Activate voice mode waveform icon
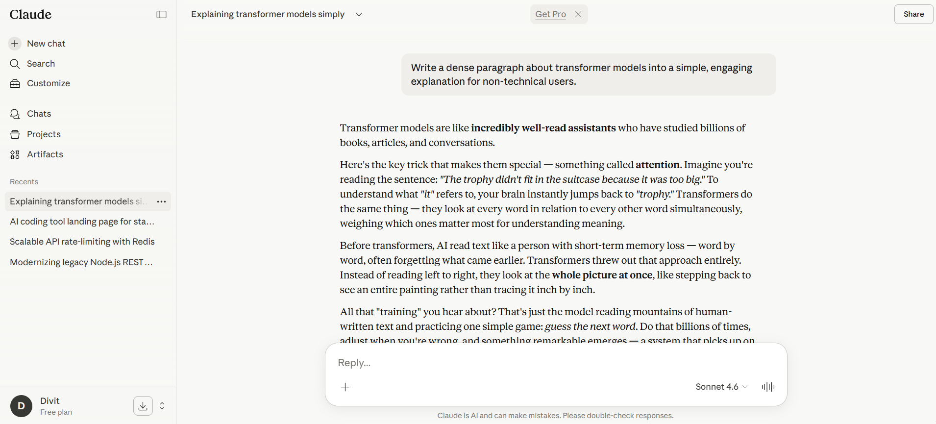The height and width of the screenshot is (424, 936). point(768,387)
